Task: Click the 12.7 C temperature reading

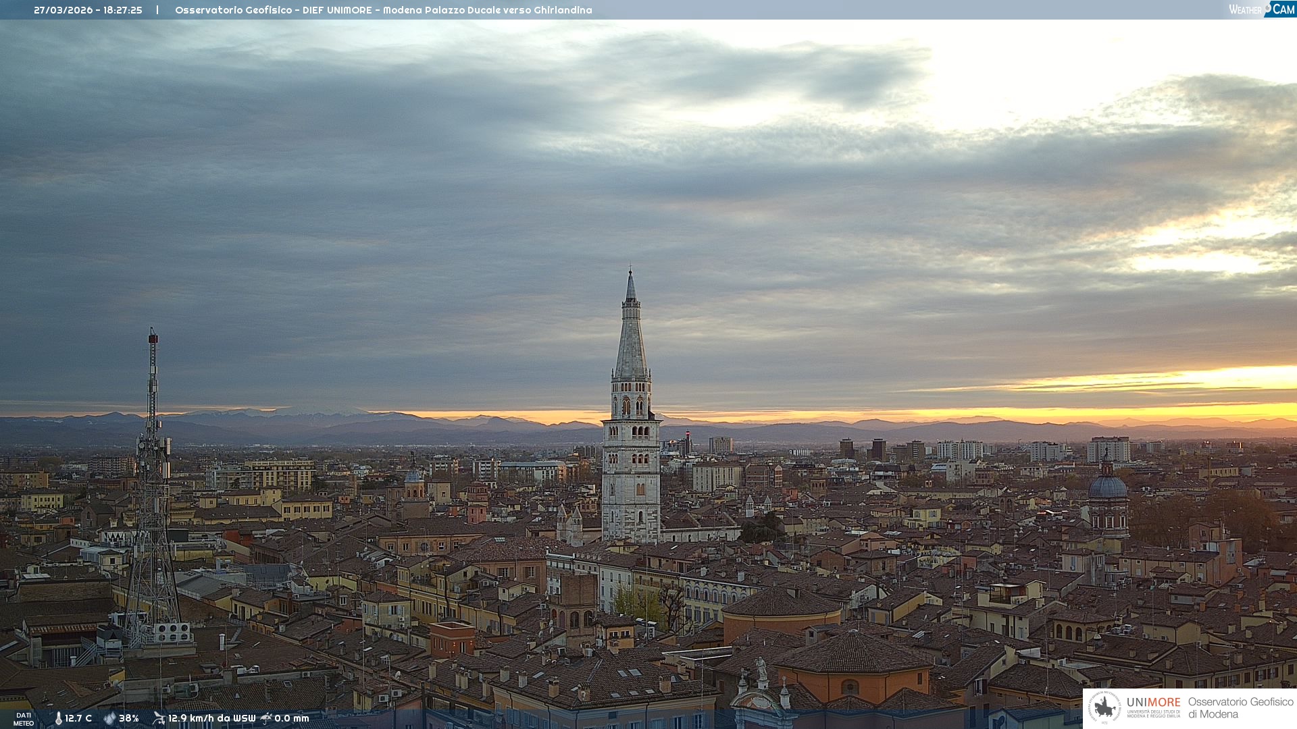Action: (78, 718)
